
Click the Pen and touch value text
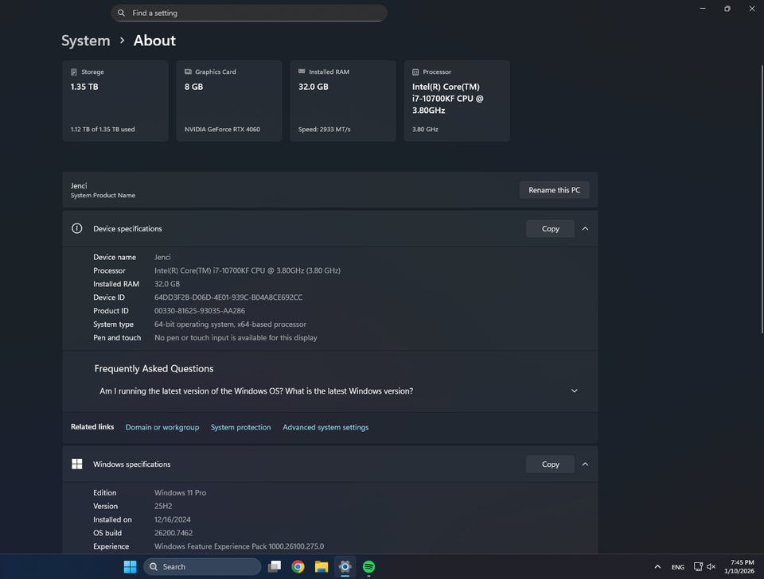click(236, 337)
